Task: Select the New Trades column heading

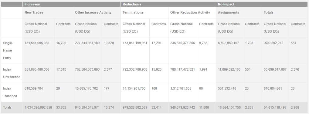Action: 34,12
